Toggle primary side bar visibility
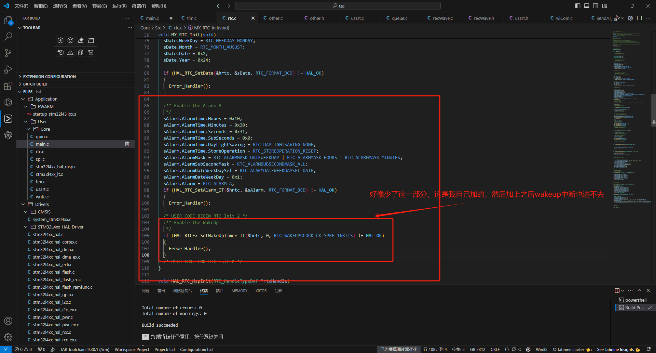Image resolution: width=656 pixels, height=353 pixels. pyautogui.click(x=578, y=6)
